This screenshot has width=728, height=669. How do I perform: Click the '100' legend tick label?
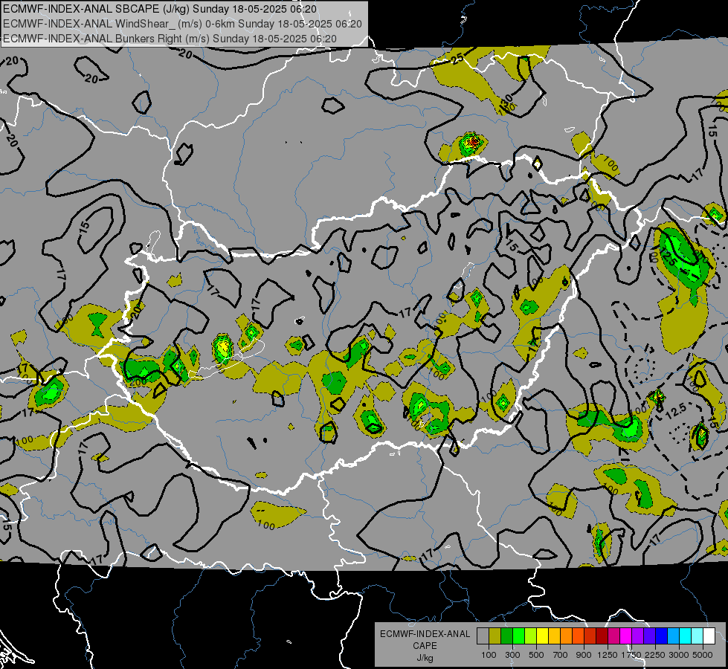click(x=489, y=655)
